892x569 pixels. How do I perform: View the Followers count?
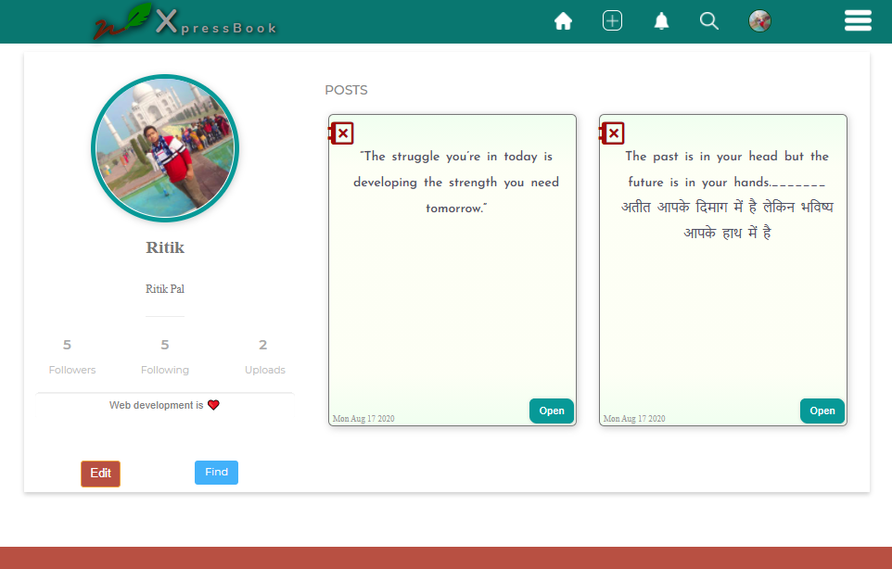71,357
